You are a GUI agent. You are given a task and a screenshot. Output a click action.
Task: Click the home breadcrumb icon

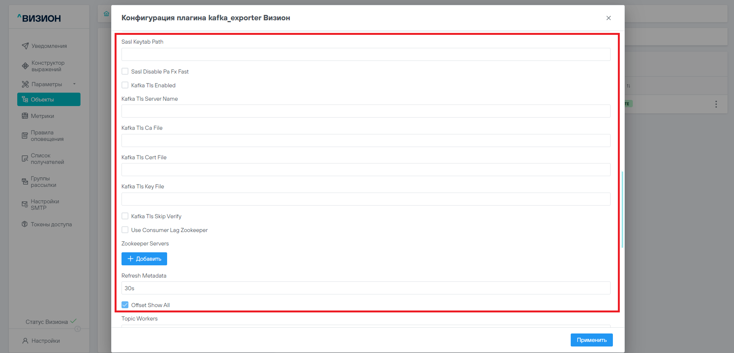tap(107, 14)
